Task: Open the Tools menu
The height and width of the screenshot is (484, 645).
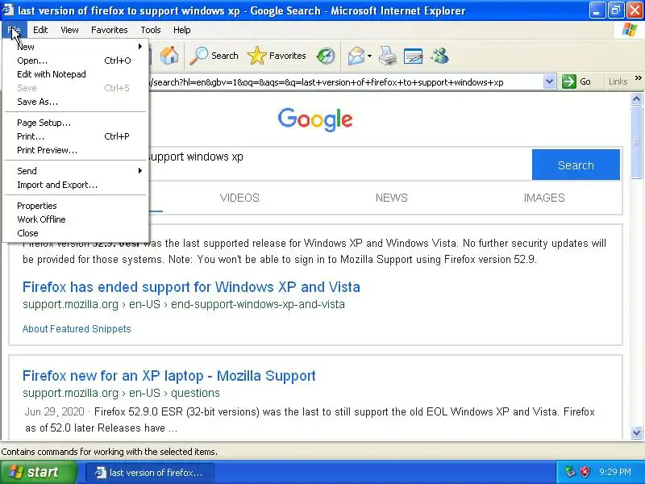Action: point(151,30)
